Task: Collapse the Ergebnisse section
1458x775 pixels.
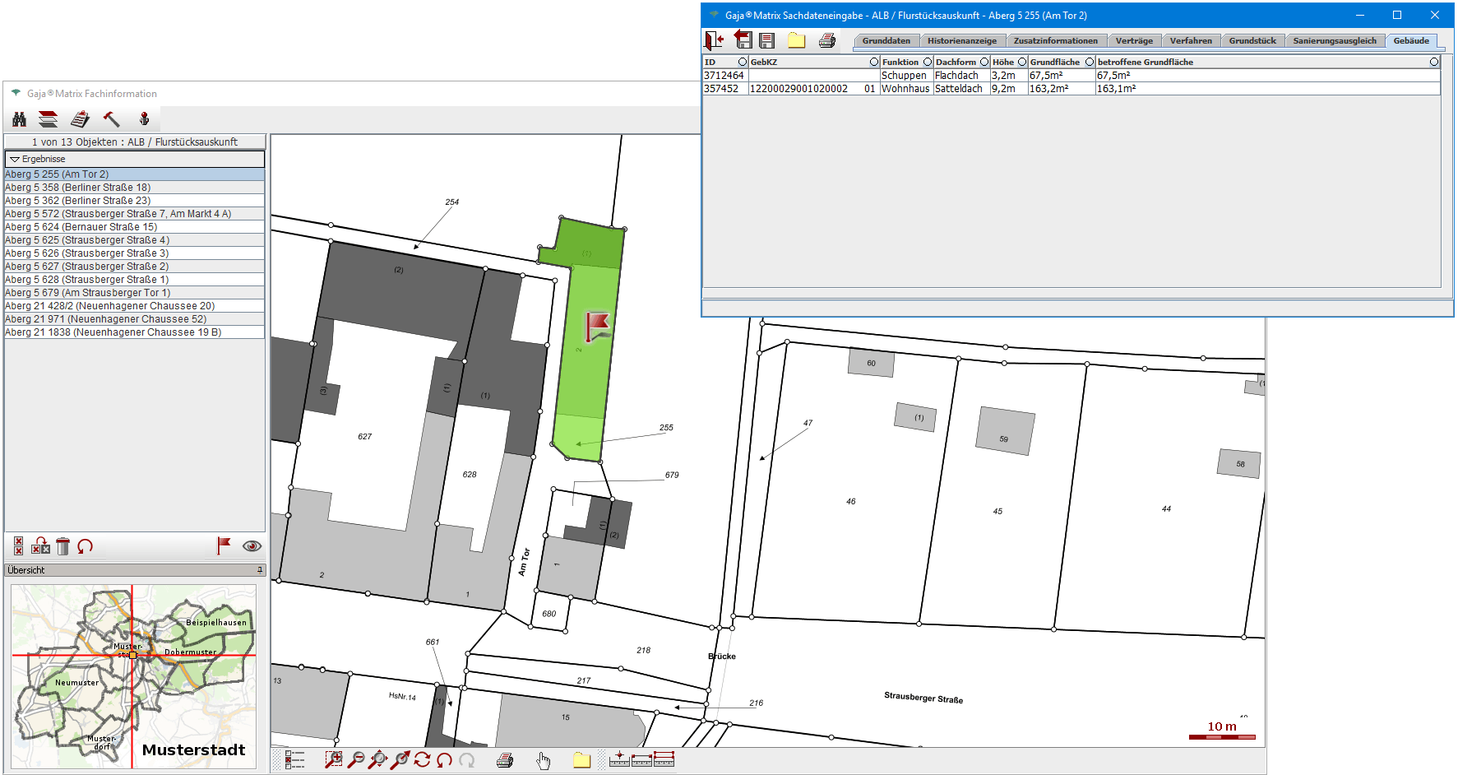Action: (15, 159)
